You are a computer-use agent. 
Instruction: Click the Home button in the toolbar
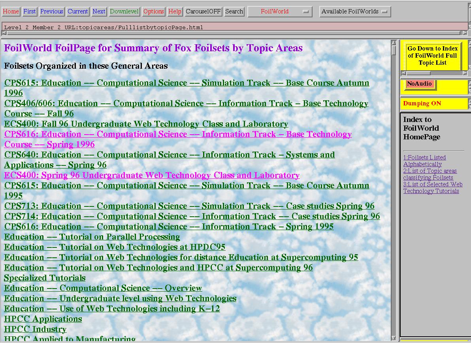click(x=11, y=11)
